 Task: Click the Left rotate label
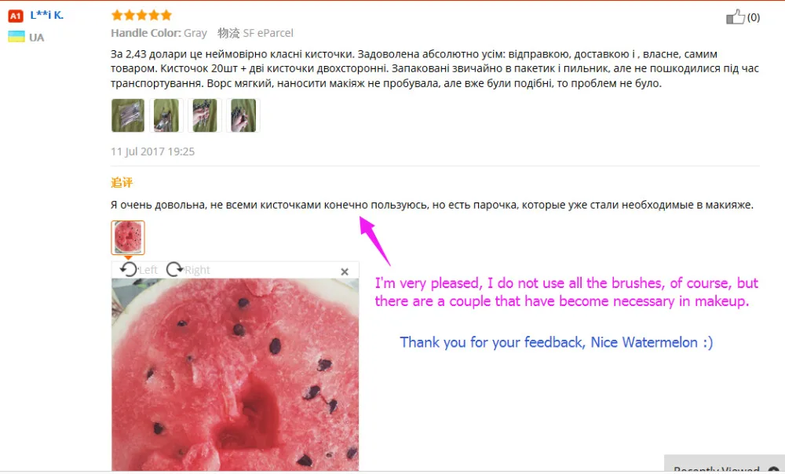coord(148,270)
